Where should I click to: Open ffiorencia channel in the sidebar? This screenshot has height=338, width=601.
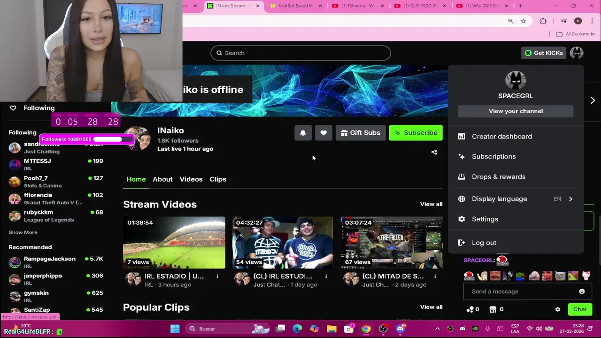point(56,199)
